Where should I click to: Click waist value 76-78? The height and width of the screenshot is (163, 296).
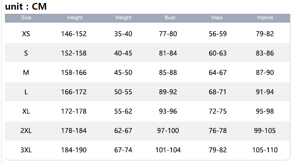[218, 130]
